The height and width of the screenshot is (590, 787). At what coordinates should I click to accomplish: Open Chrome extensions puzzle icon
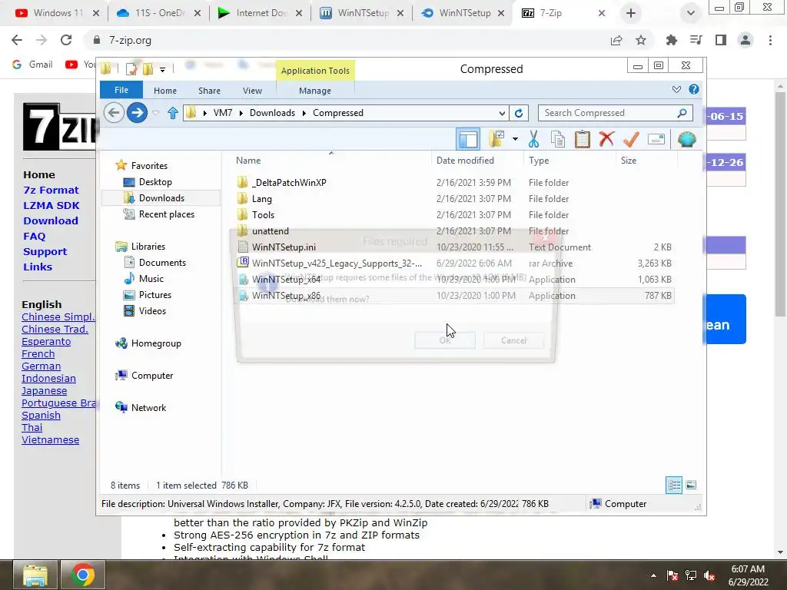pos(672,40)
